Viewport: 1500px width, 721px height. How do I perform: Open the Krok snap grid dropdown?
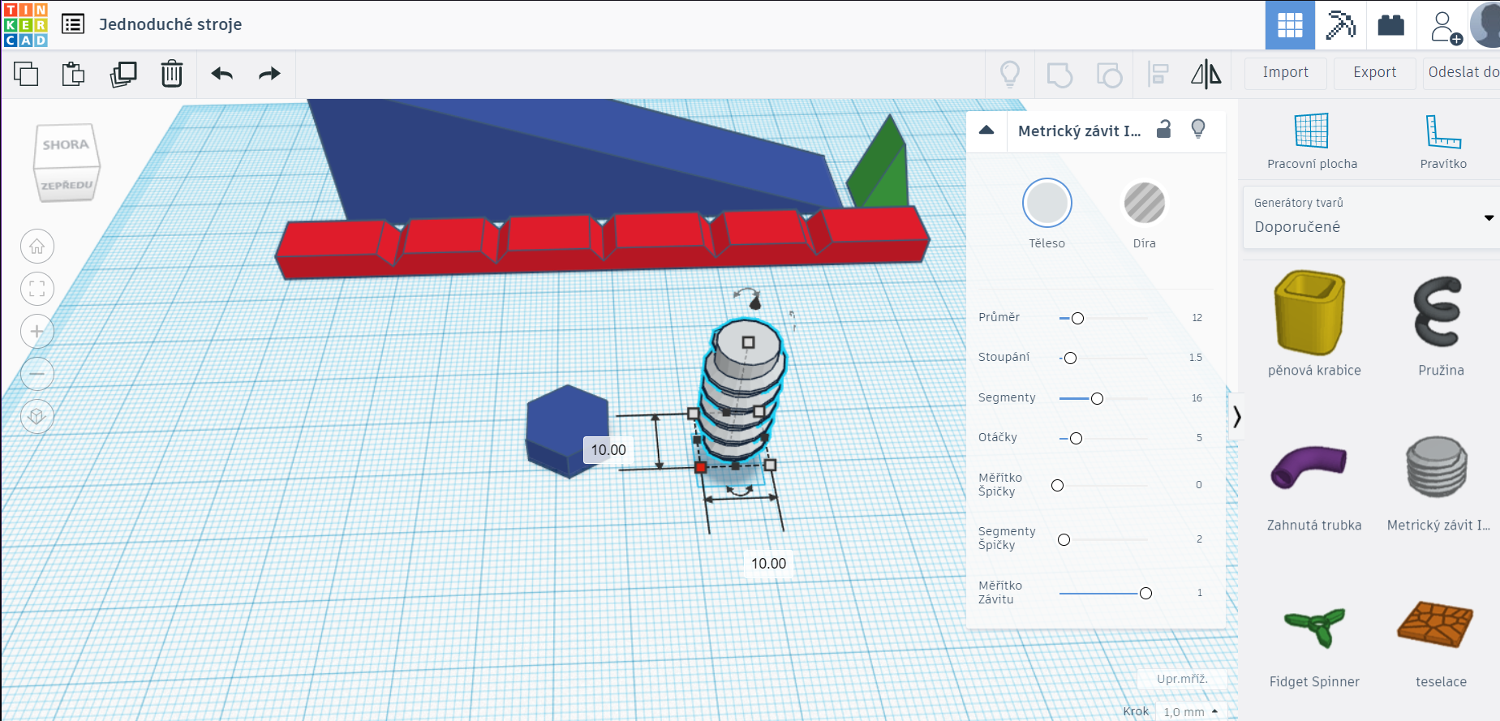pos(1191,711)
